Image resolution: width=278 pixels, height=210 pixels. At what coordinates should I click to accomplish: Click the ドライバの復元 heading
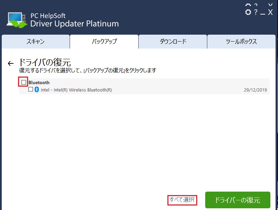(x=45, y=62)
